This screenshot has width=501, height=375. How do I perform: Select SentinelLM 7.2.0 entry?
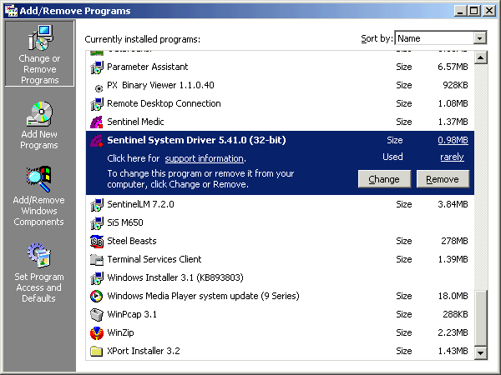click(x=280, y=204)
